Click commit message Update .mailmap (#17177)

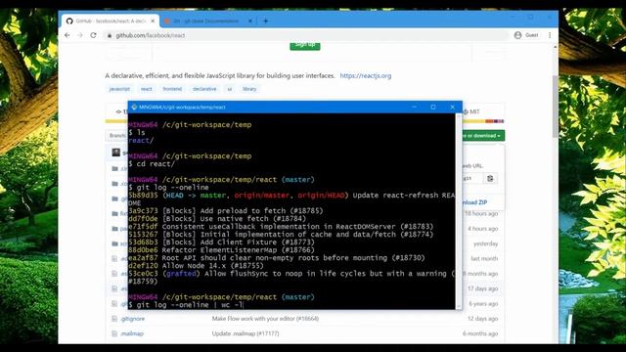pyautogui.click(x=246, y=333)
